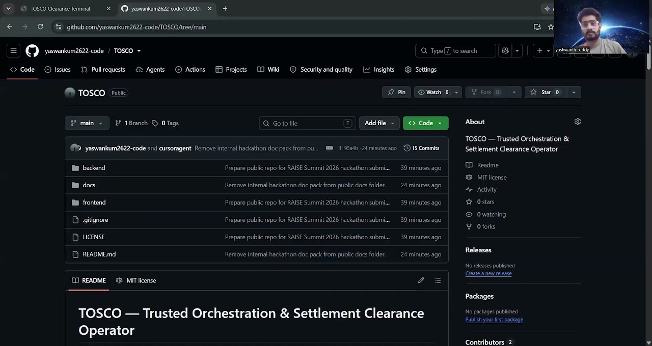Click install app icon in address bar
This screenshot has height=346, width=652.
tap(537, 26)
